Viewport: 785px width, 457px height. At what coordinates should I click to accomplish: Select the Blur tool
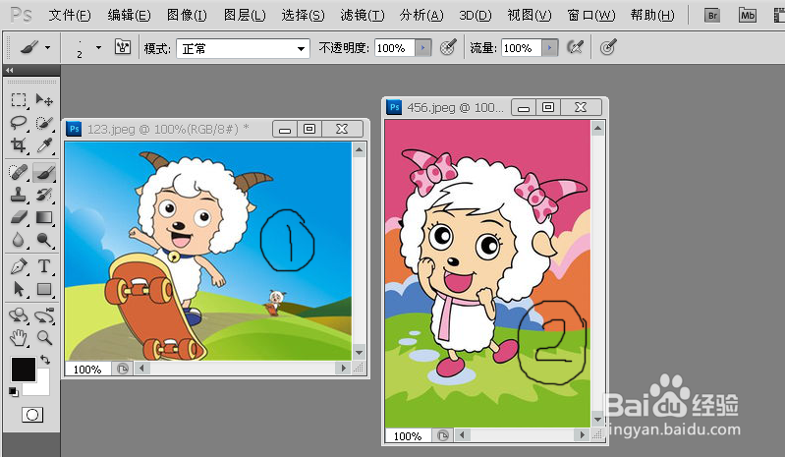coord(19,240)
